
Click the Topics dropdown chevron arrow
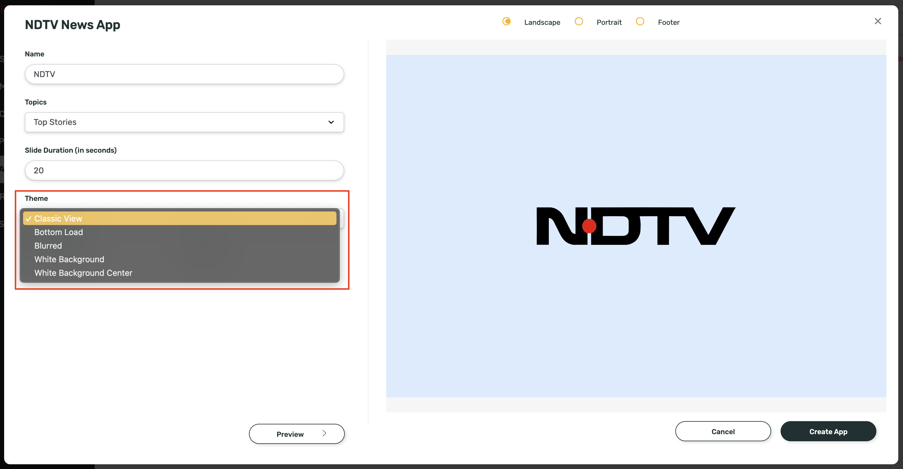[x=331, y=122]
